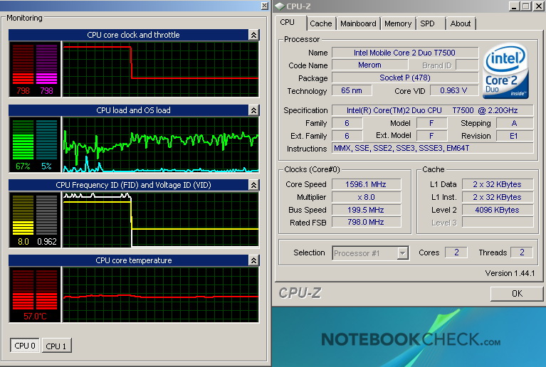Open the Cache tab

[x=321, y=23]
